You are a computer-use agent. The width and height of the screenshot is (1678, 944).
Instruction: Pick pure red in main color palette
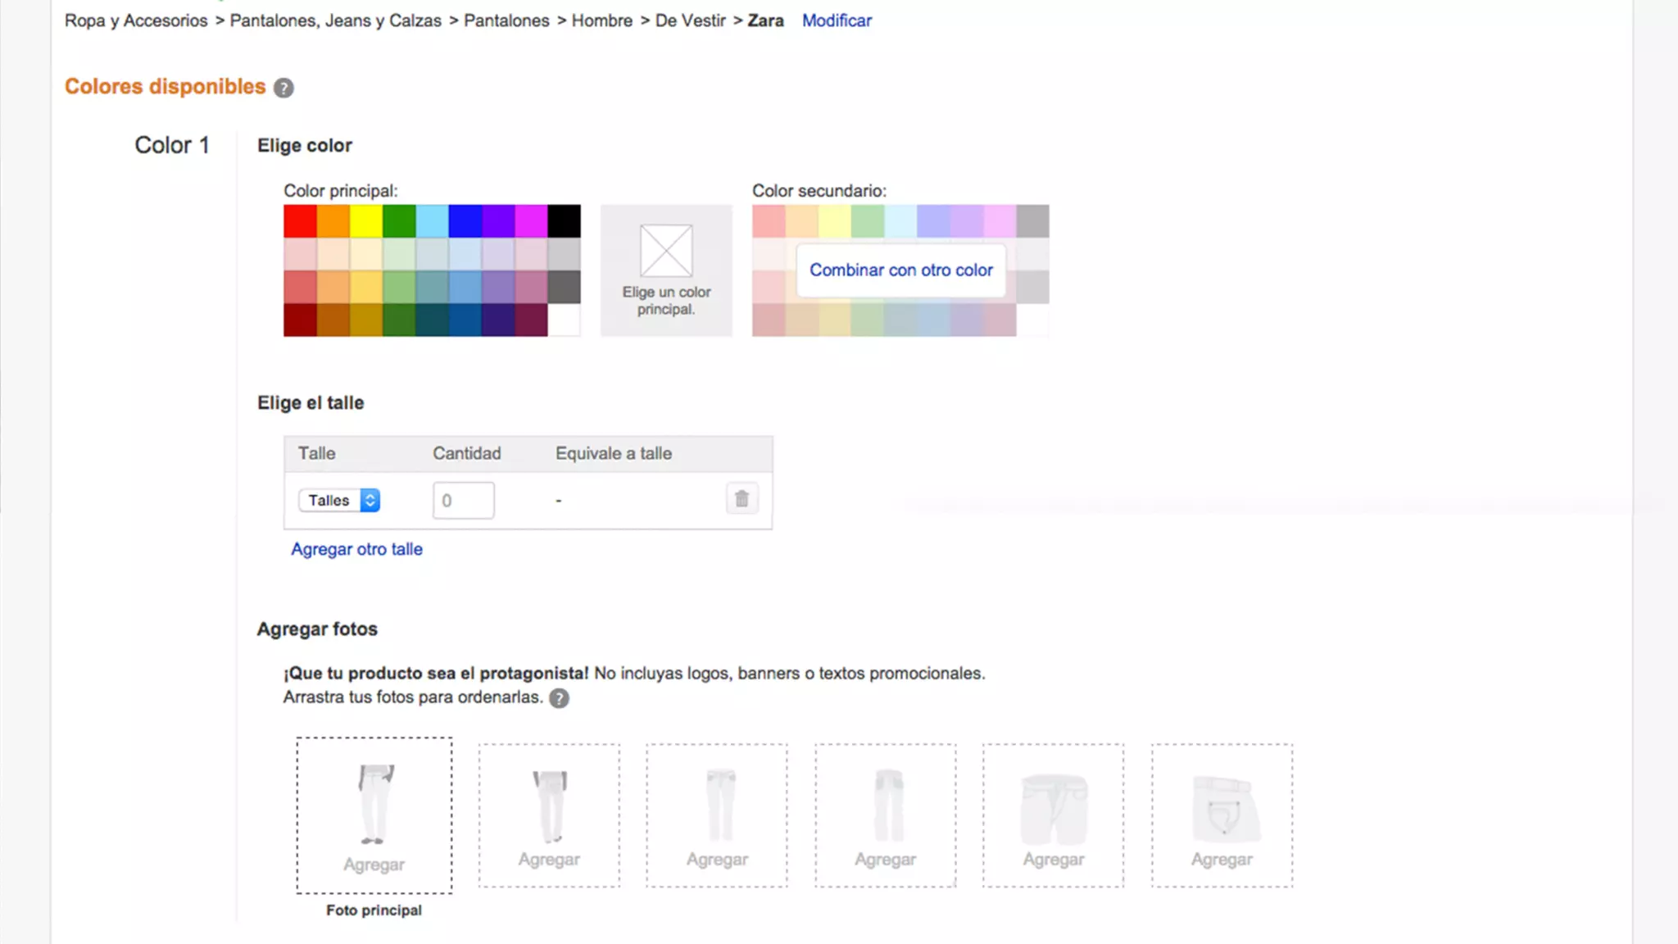pos(300,221)
